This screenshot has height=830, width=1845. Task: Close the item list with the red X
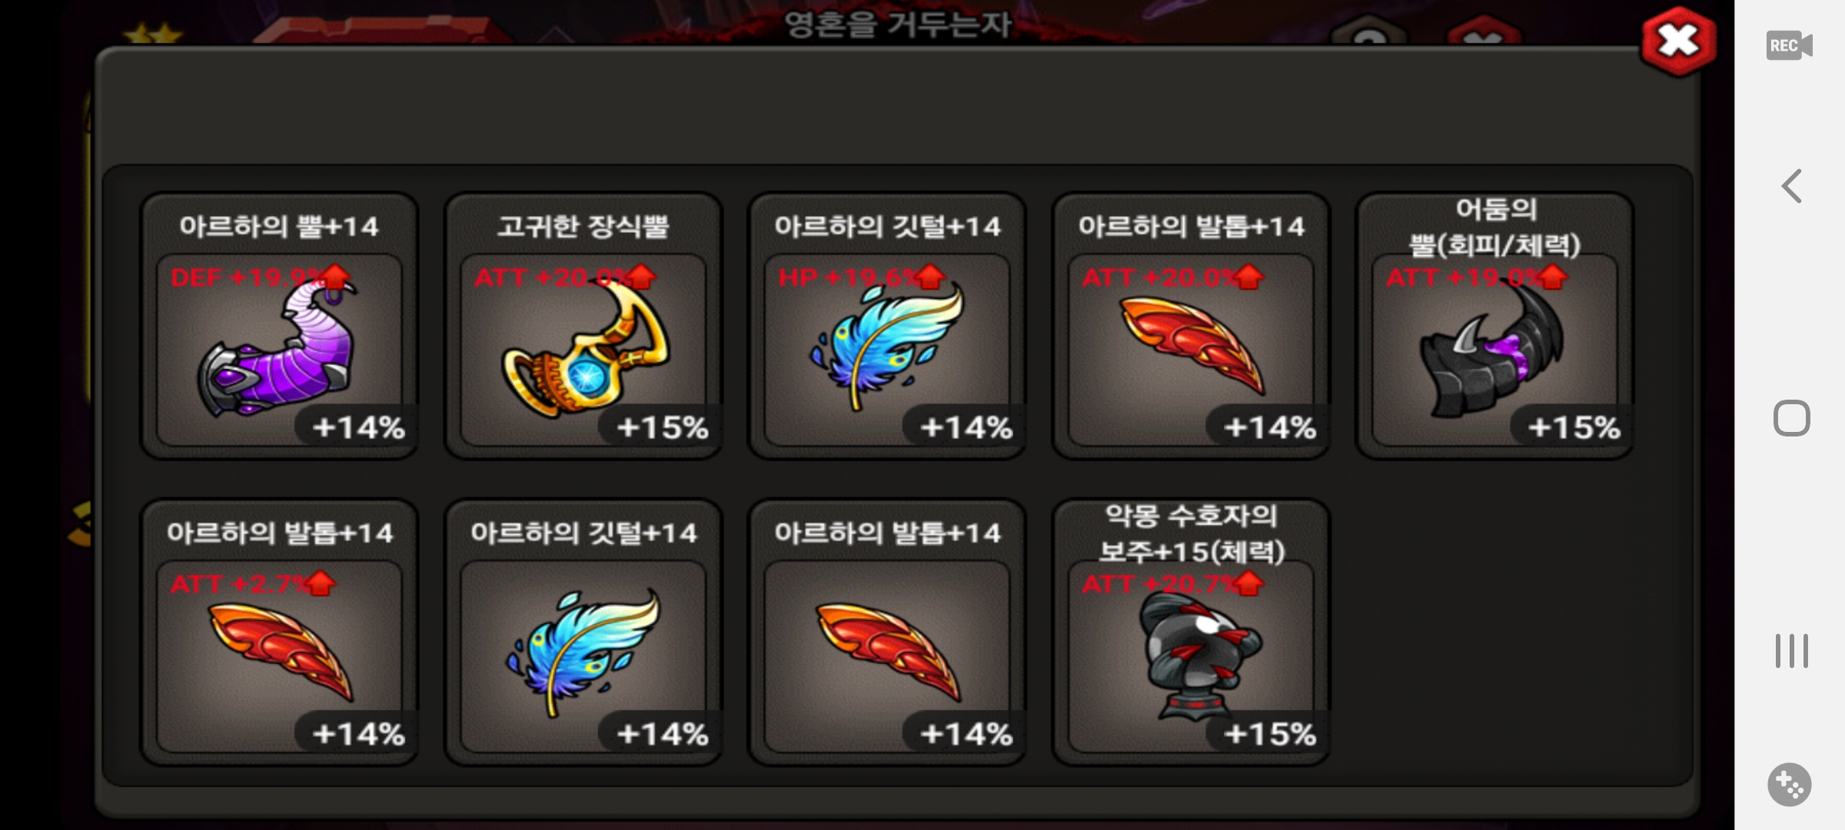(1678, 41)
